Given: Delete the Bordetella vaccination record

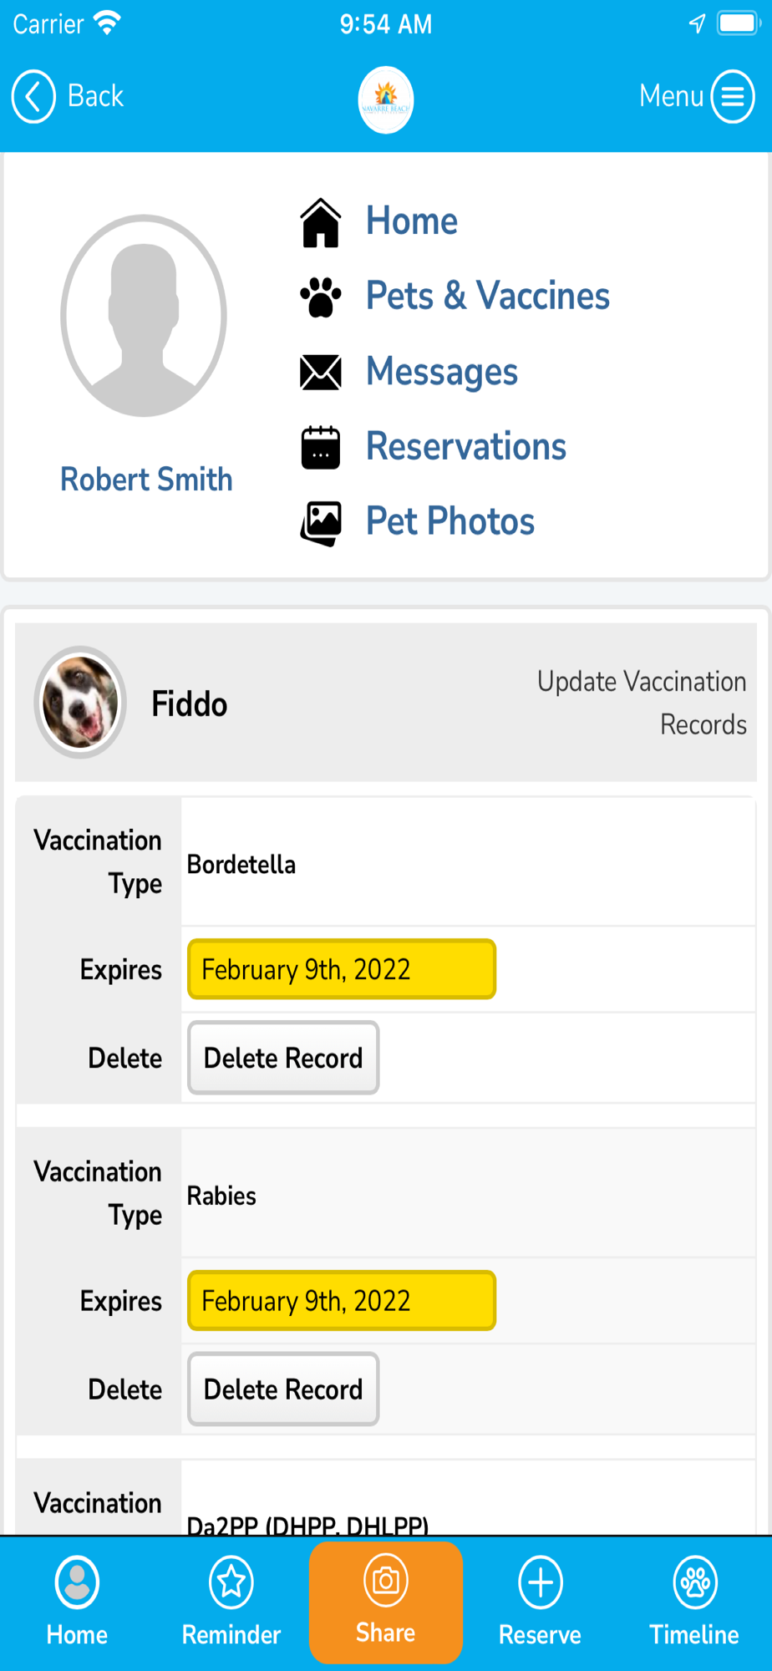Looking at the screenshot, I should (283, 1058).
